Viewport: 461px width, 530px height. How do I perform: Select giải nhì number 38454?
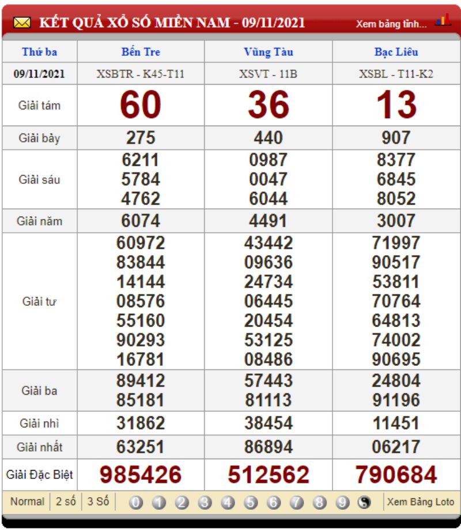(269, 423)
